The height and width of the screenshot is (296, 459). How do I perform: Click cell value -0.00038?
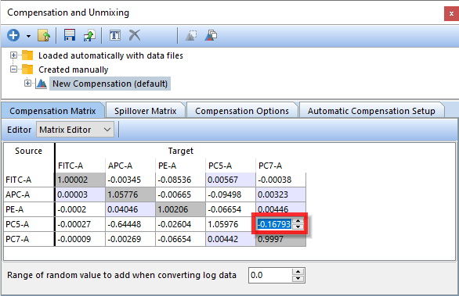pos(280,180)
